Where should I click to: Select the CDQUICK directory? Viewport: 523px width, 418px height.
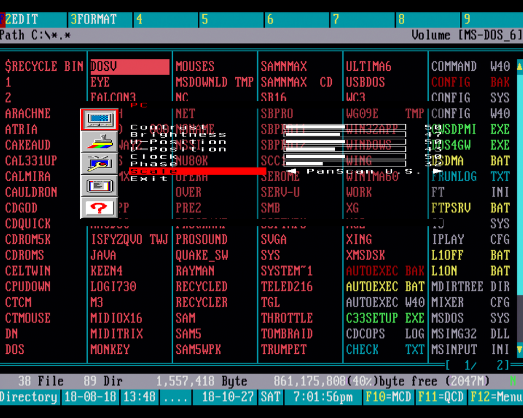pyautogui.click(x=28, y=224)
